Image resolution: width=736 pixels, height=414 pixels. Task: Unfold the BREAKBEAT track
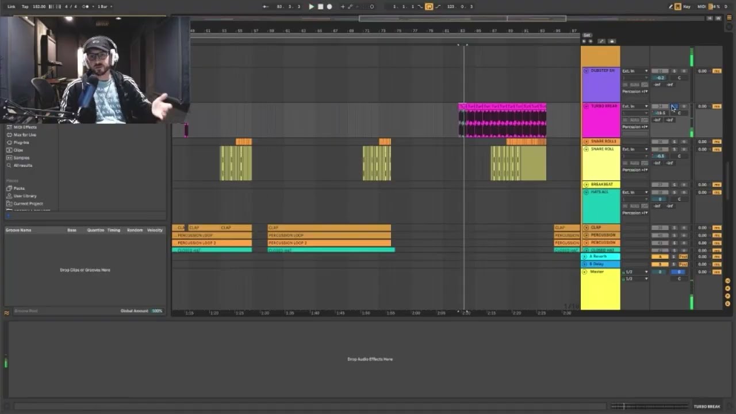point(586,185)
